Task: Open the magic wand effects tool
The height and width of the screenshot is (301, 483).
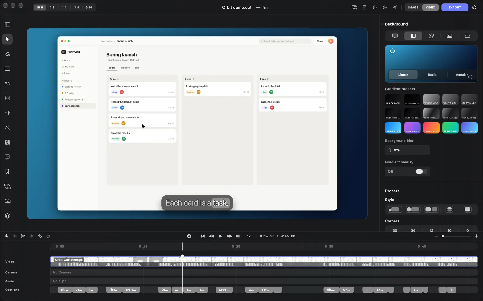Action: click(x=8, y=128)
